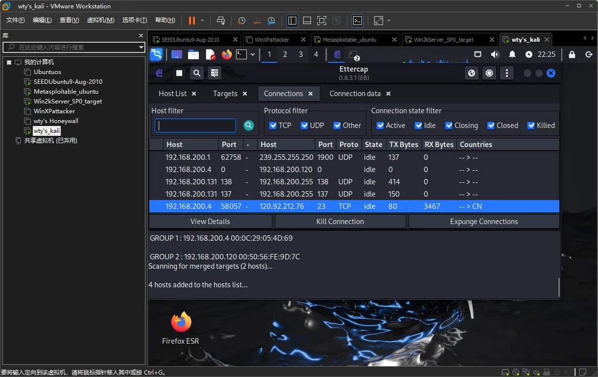Toggle the Idle connection state filter
Viewport: 598px width, 377px height.
(418, 126)
